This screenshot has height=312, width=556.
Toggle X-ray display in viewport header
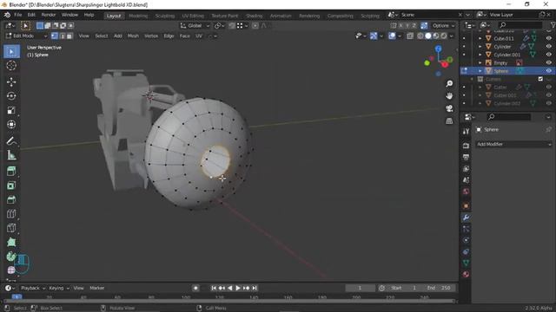point(410,36)
